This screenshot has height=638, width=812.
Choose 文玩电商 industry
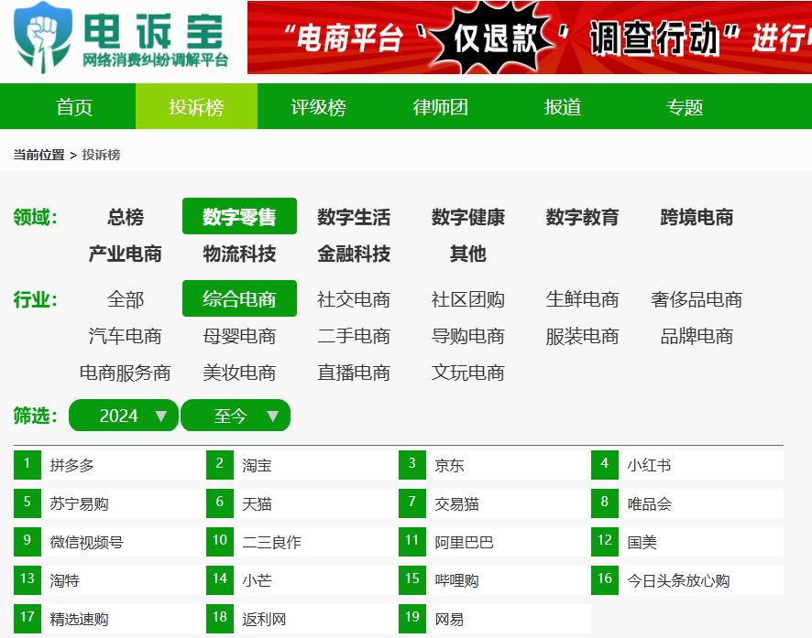click(468, 373)
